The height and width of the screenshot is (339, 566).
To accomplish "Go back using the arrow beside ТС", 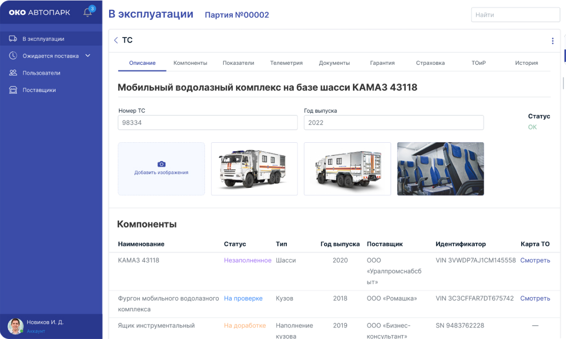I will (116, 40).
